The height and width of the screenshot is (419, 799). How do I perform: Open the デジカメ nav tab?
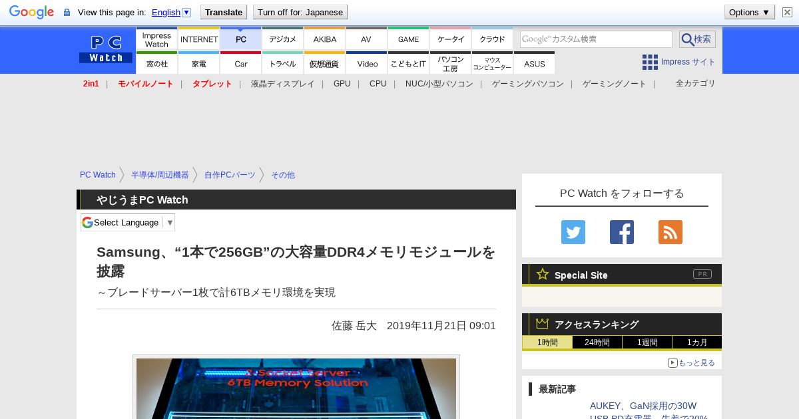283,39
